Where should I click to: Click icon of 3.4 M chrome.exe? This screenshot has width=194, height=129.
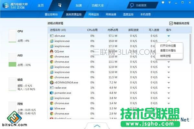(x=52, y=103)
